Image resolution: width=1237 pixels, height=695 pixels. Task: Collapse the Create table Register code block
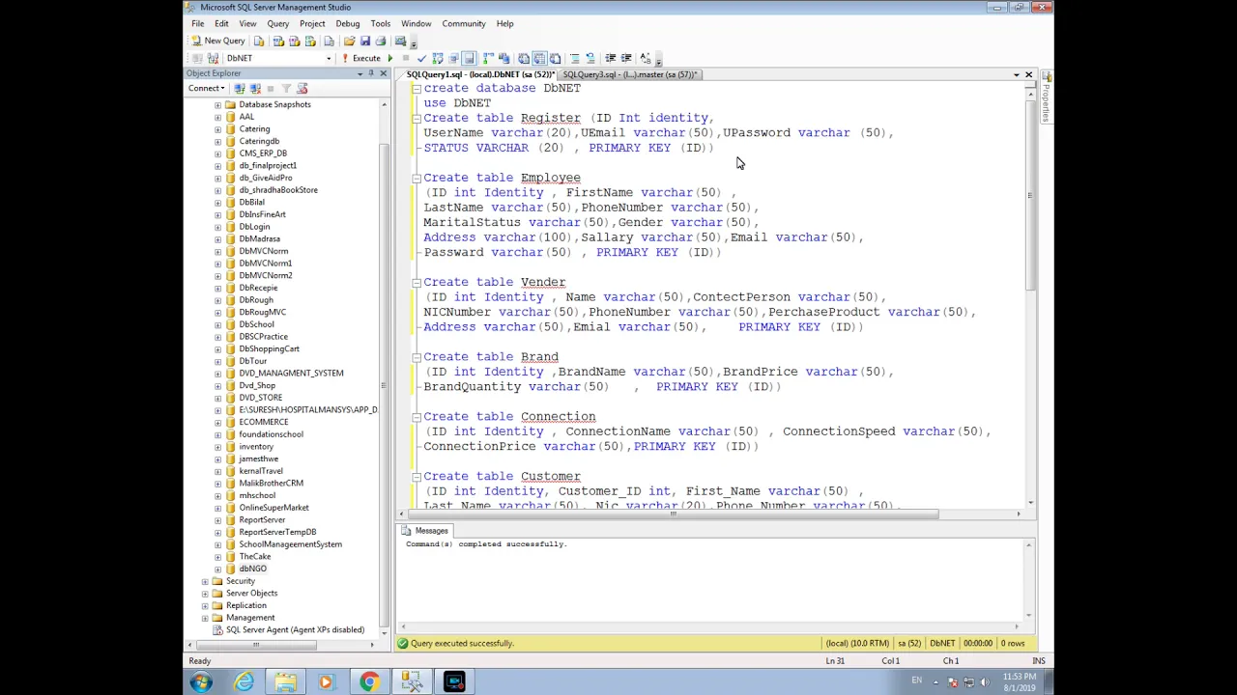coord(416,118)
